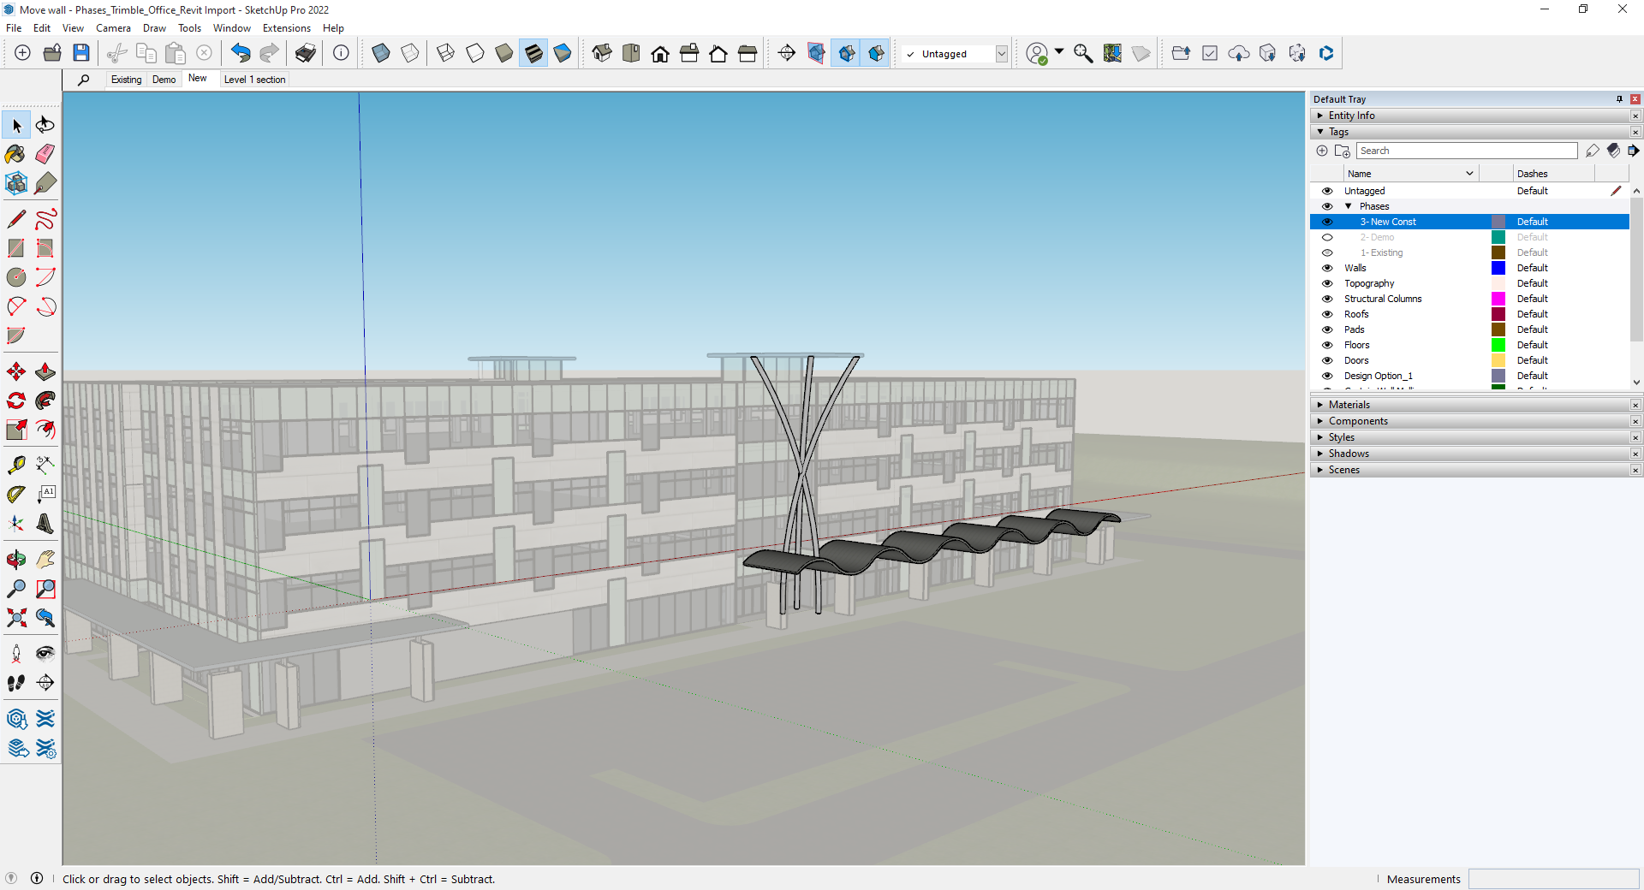Choose the Tape Measure tool
The height and width of the screenshot is (890, 1644).
coord(15,465)
